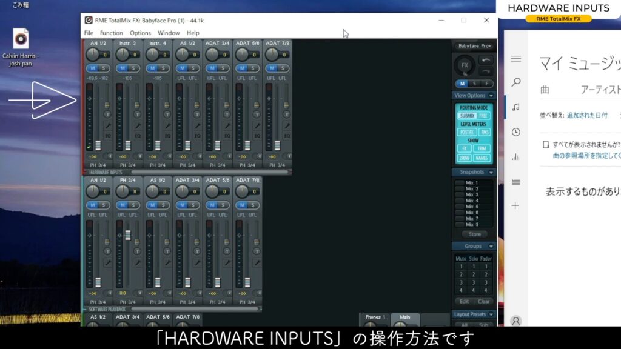Open settings wrench on software playback AN 1/2
The width and height of the screenshot is (621, 349).
[x=107, y=263]
